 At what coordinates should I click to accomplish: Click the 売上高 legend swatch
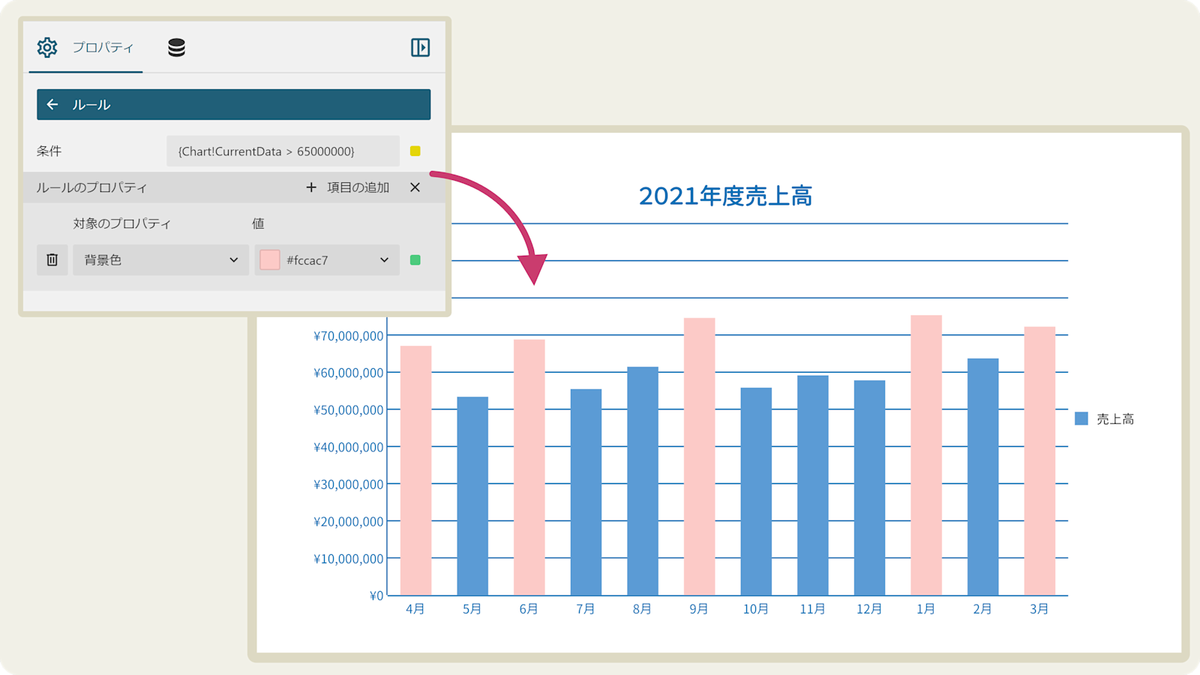(x=1081, y=418)
